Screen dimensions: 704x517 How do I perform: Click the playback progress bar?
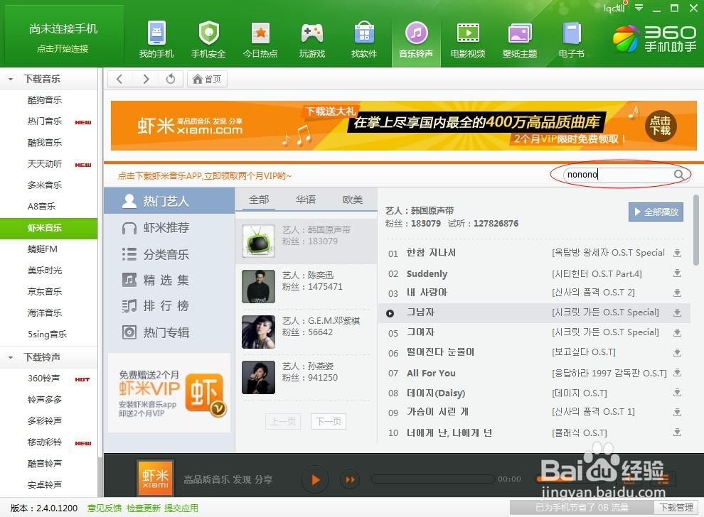point(432,479)
